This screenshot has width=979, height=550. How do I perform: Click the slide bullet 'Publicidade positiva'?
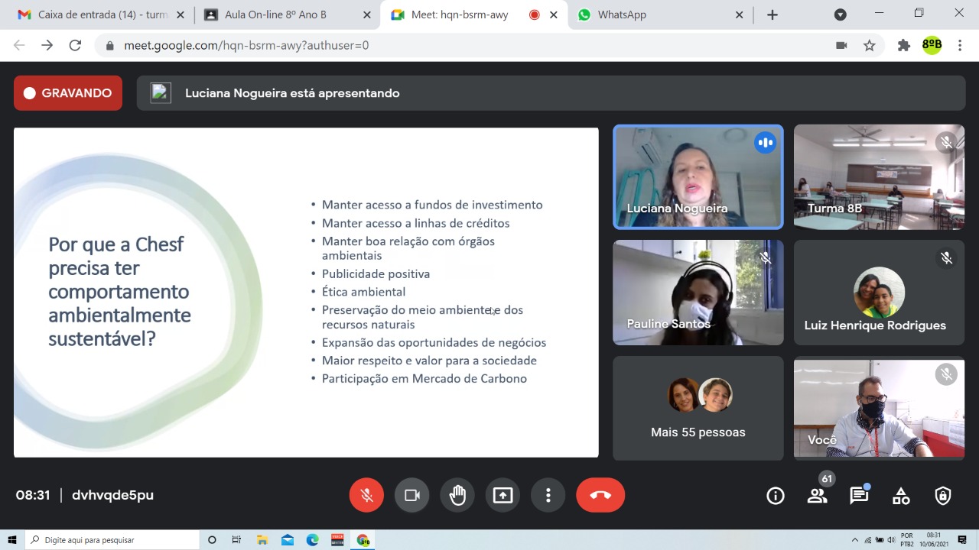(376, 273)
